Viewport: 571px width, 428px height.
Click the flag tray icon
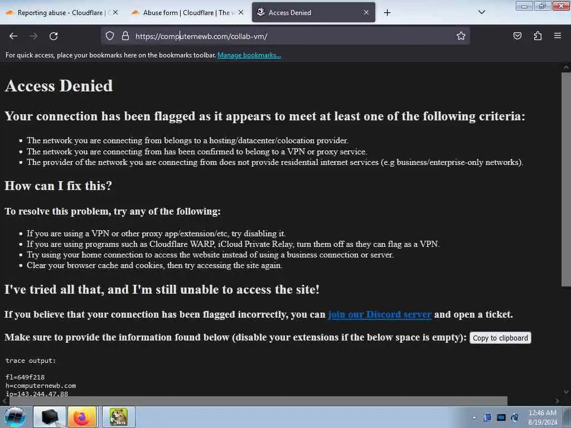tap(487, 417)
